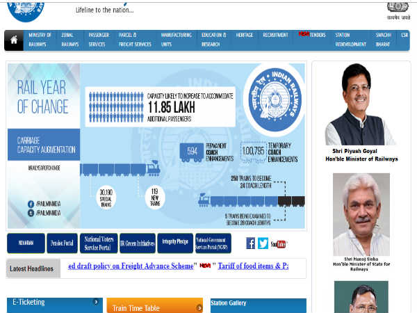Click 'Hon'ble Minister of Railways' caption

361,159
